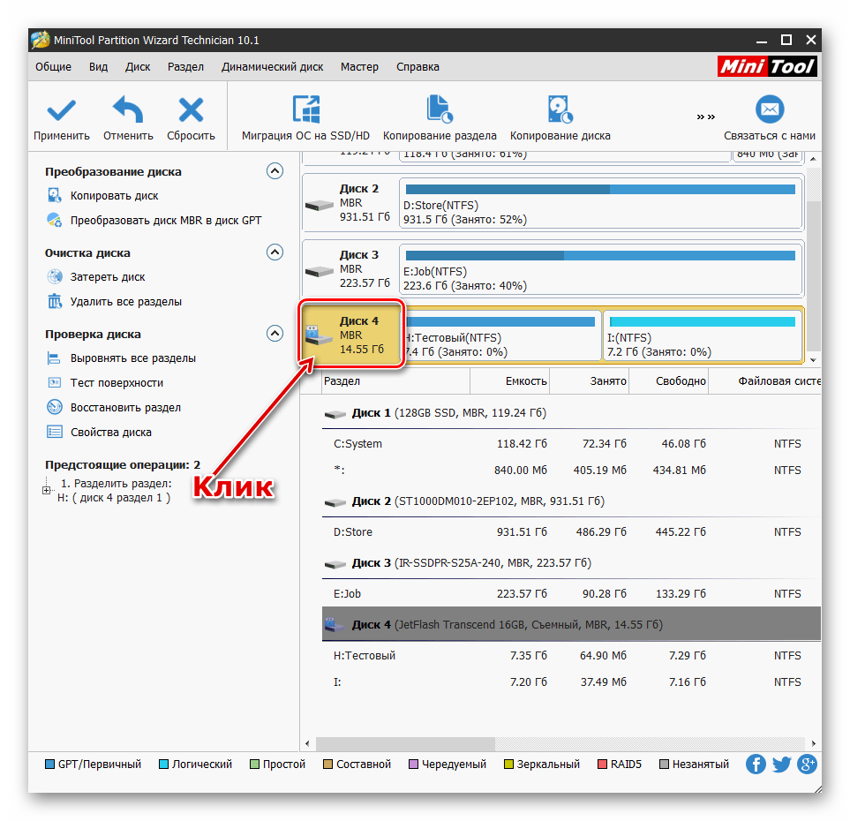Launch the Copy Disk tool

click(560, 111)
